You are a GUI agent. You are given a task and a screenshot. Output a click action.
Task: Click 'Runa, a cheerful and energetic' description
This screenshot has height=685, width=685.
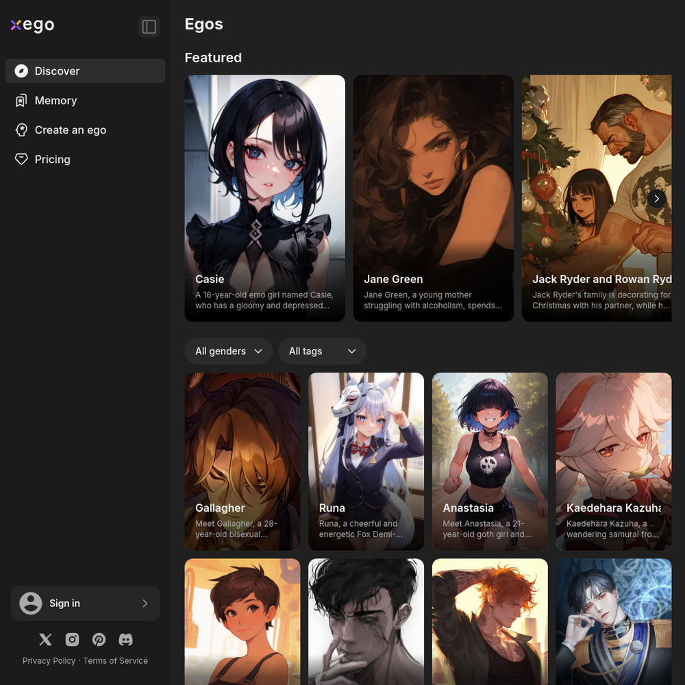pos(361,529)
